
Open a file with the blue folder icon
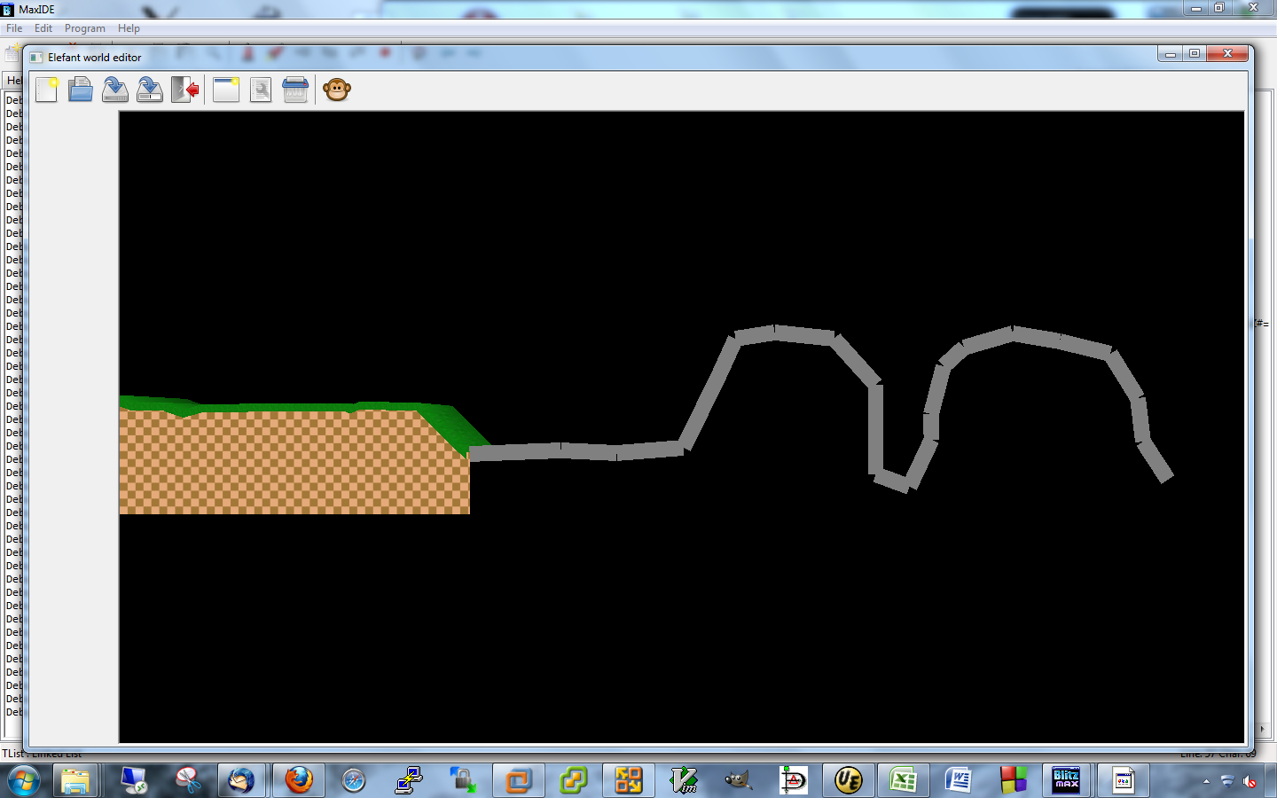81,90
